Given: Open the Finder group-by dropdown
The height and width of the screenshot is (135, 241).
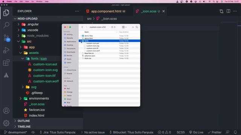Looking at the screenshot, I should pos(124,27).
